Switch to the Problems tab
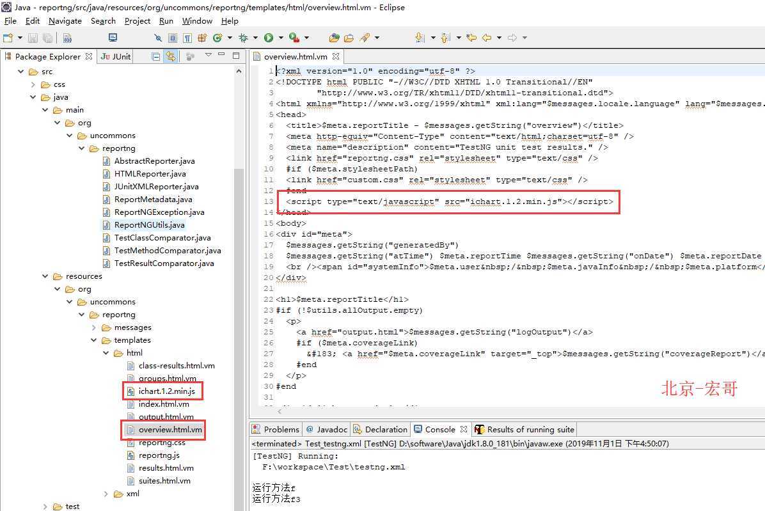This screenshot has height=511, width=765. click(276, 430)
